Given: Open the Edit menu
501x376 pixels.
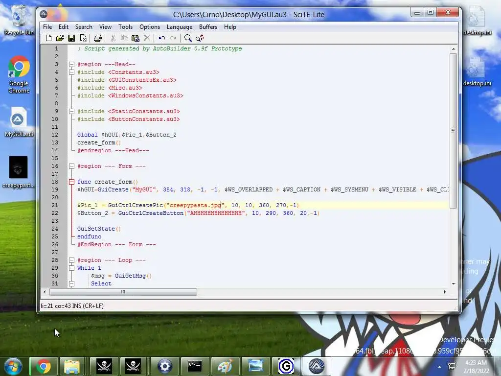Looking at the screenshot, I should click(x=63, y=27).
